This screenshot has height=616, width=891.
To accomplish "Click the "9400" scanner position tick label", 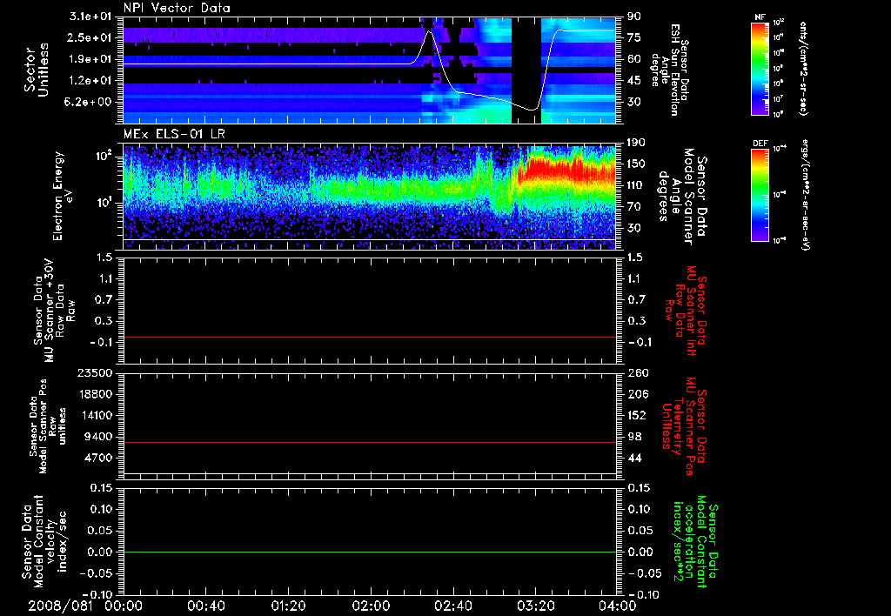I will pyautogui.click(x=99, y=437).
